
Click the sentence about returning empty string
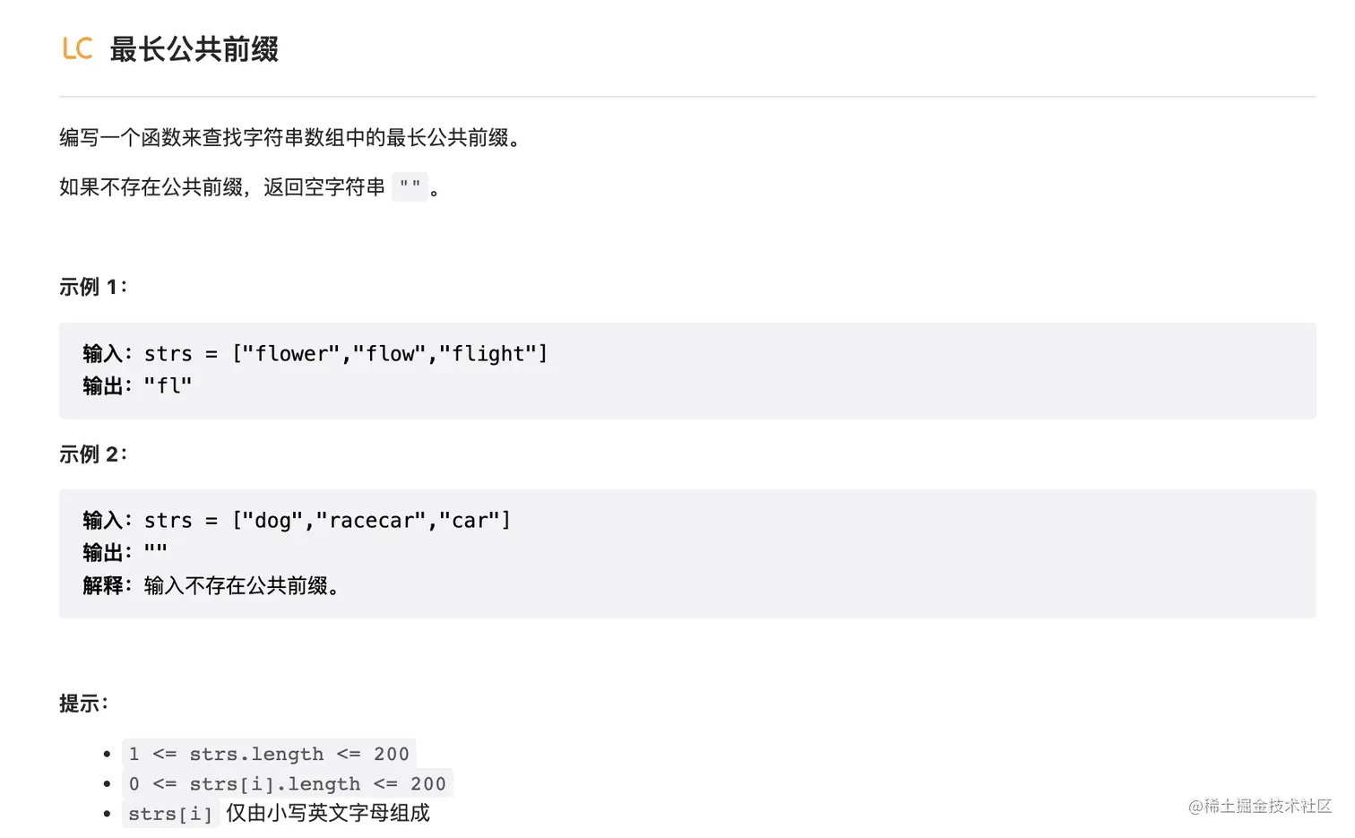[x=251, y=186]
